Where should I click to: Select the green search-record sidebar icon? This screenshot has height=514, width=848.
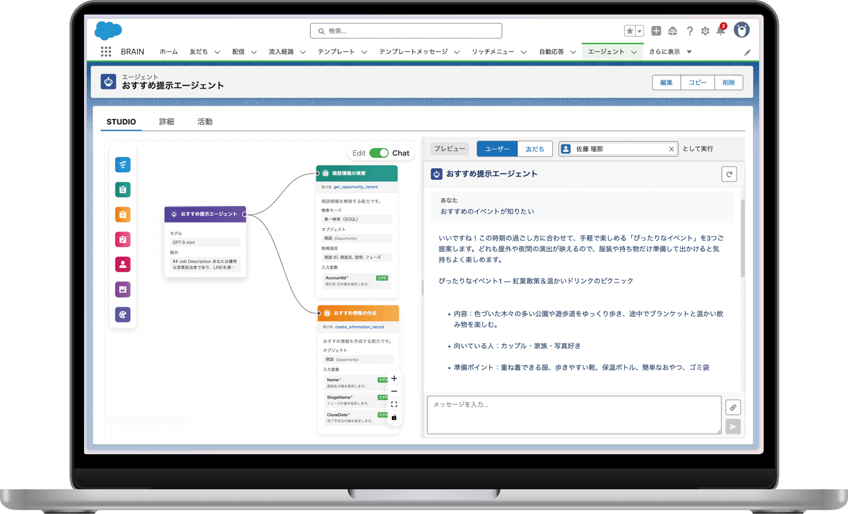[x=123, y=190]
